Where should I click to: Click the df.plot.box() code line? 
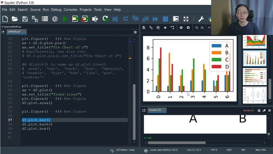tap(36, 129)
